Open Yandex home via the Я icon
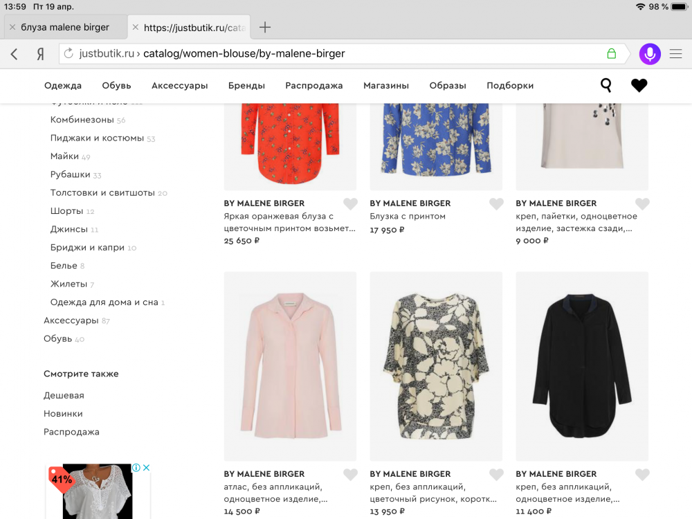This screenshot has width=692, height=519. (40, 54)
